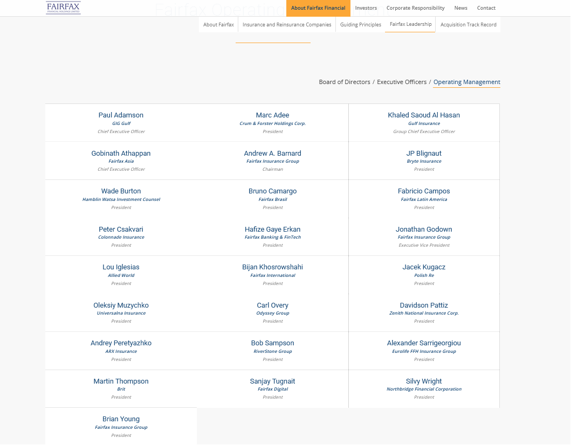Screen dimensions: 571x445
Task: Open the Contact page
Action: 486,8
